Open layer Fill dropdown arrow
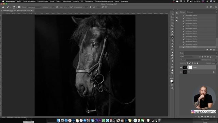Image resolution: width=218 pixels, height=123 pixels. pos(217,63)
